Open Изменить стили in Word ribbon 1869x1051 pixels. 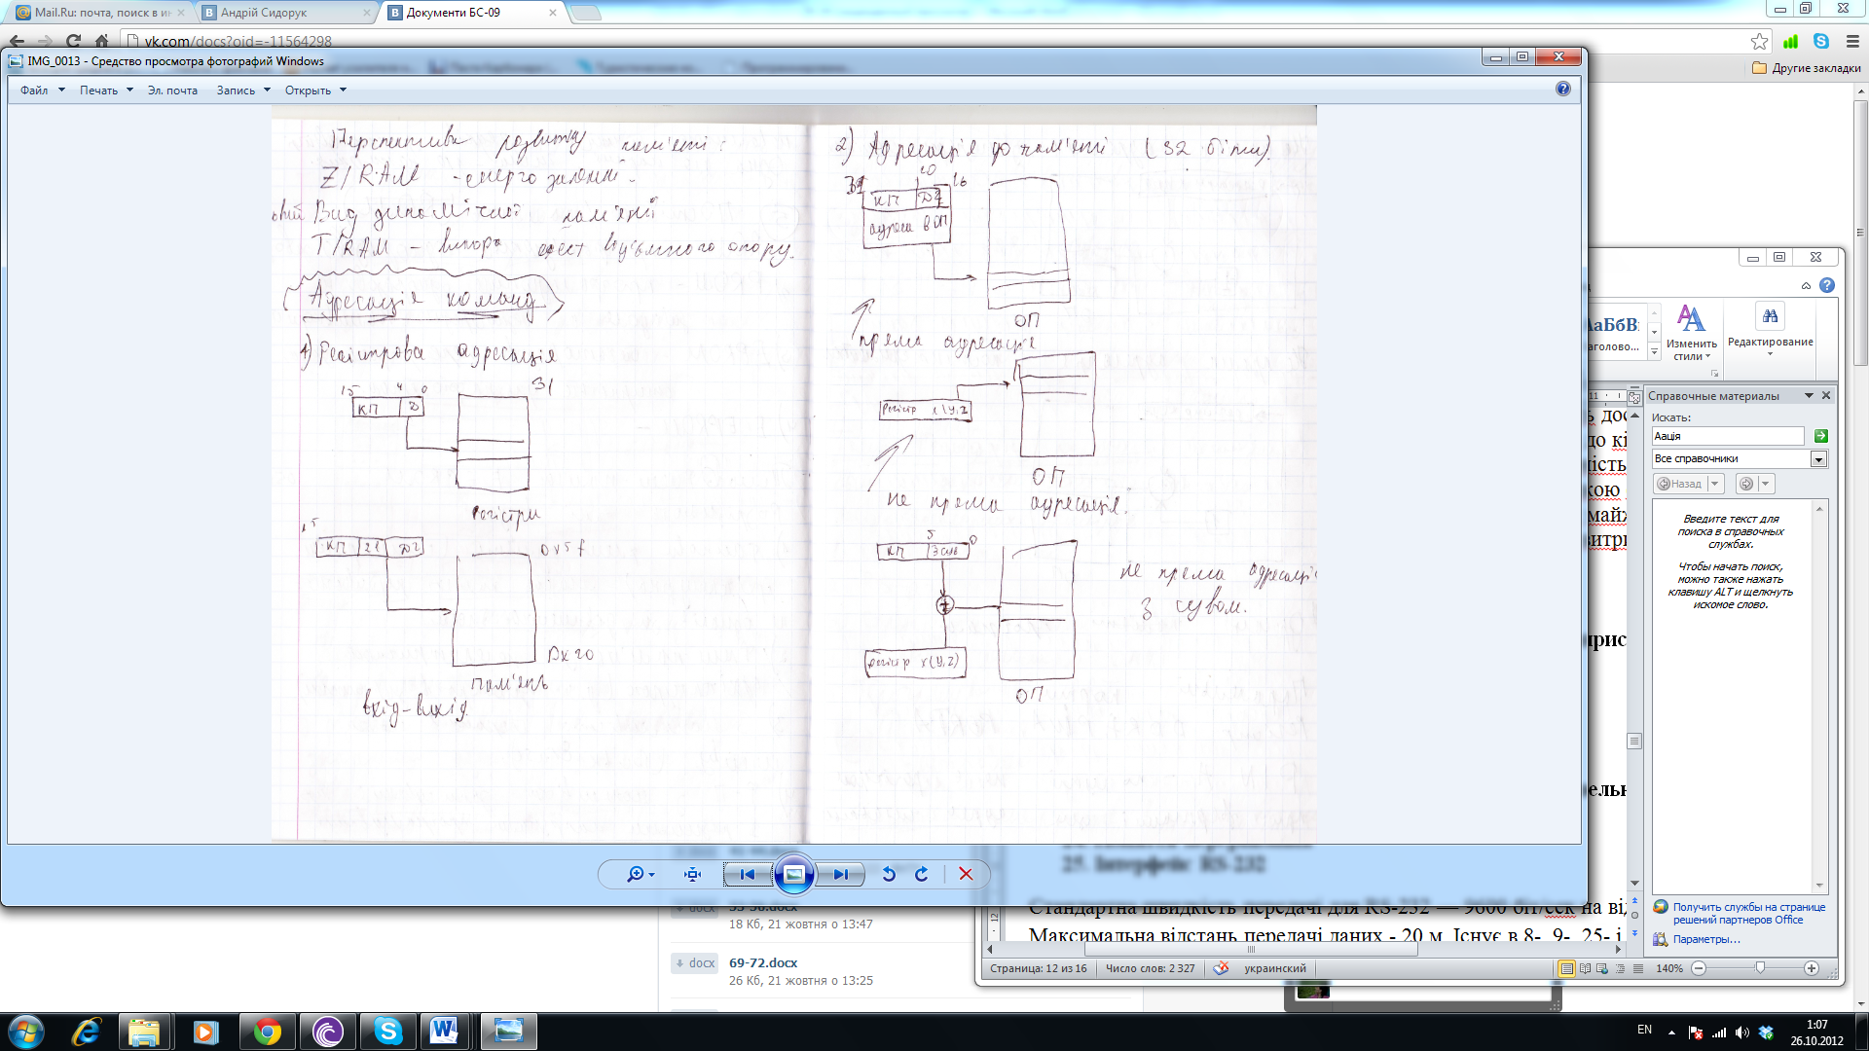coord(1691,333)
